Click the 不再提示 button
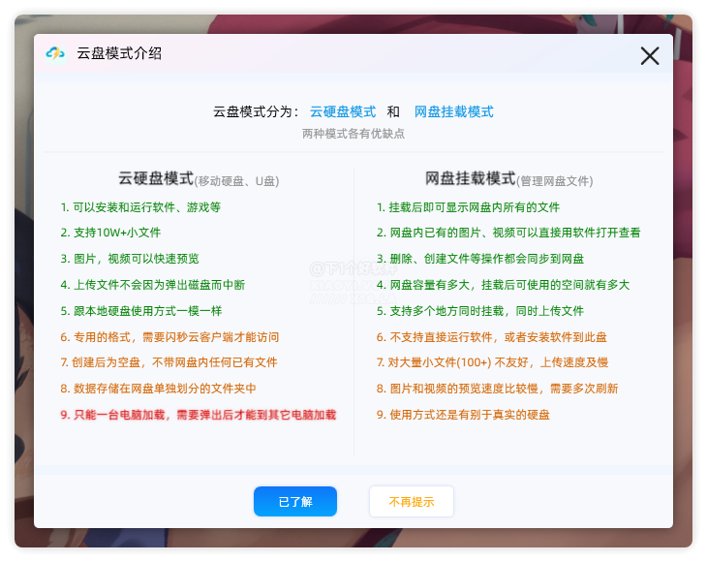 412,502
